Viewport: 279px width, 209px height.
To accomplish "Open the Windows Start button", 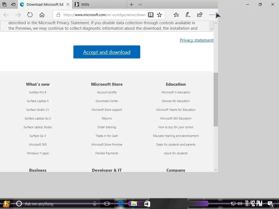I will [6, 204].
